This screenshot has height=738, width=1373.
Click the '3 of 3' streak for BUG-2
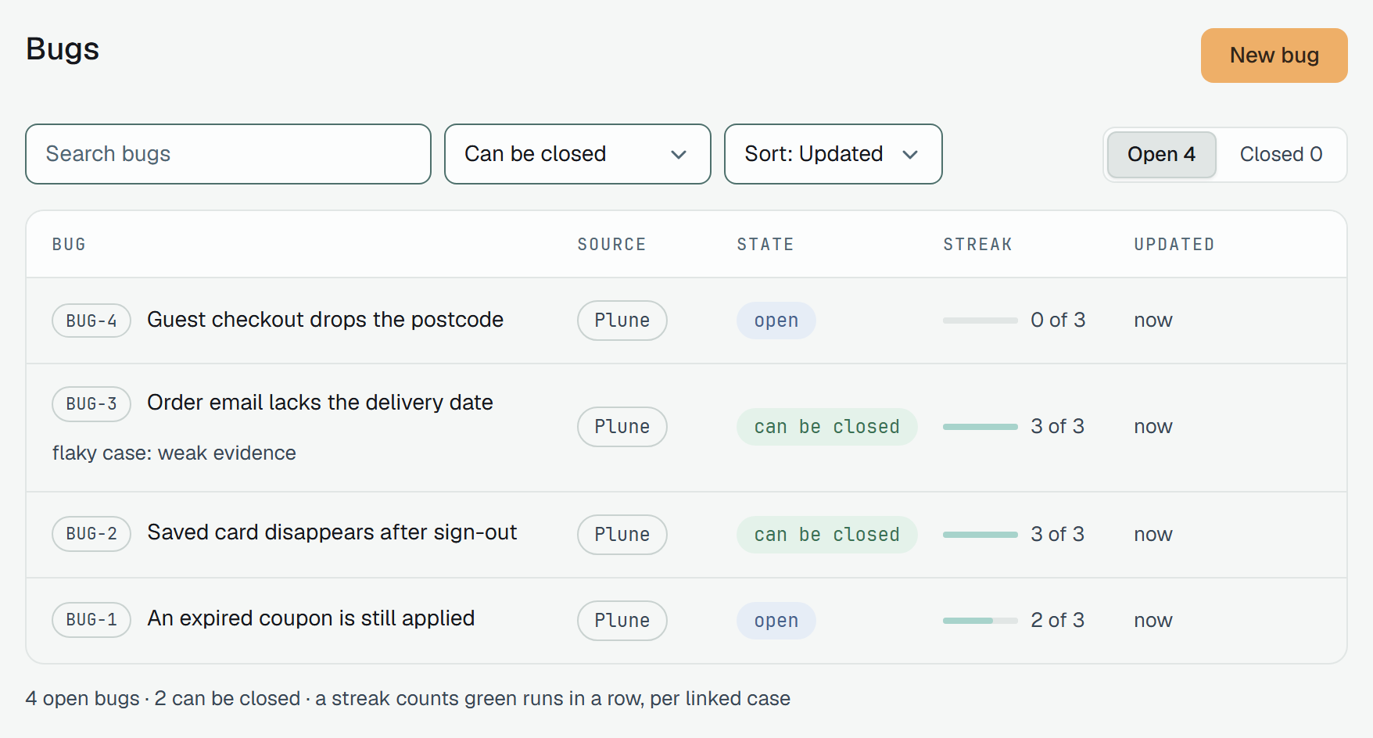pos(1058,534)
